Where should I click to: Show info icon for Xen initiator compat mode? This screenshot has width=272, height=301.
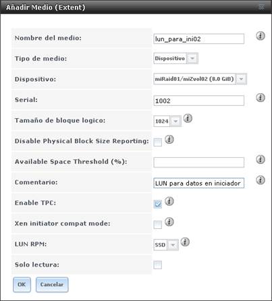(x=169, y=222)
